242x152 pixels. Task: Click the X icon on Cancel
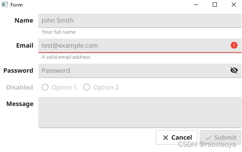pyautogui.click(x=166, y=138)
